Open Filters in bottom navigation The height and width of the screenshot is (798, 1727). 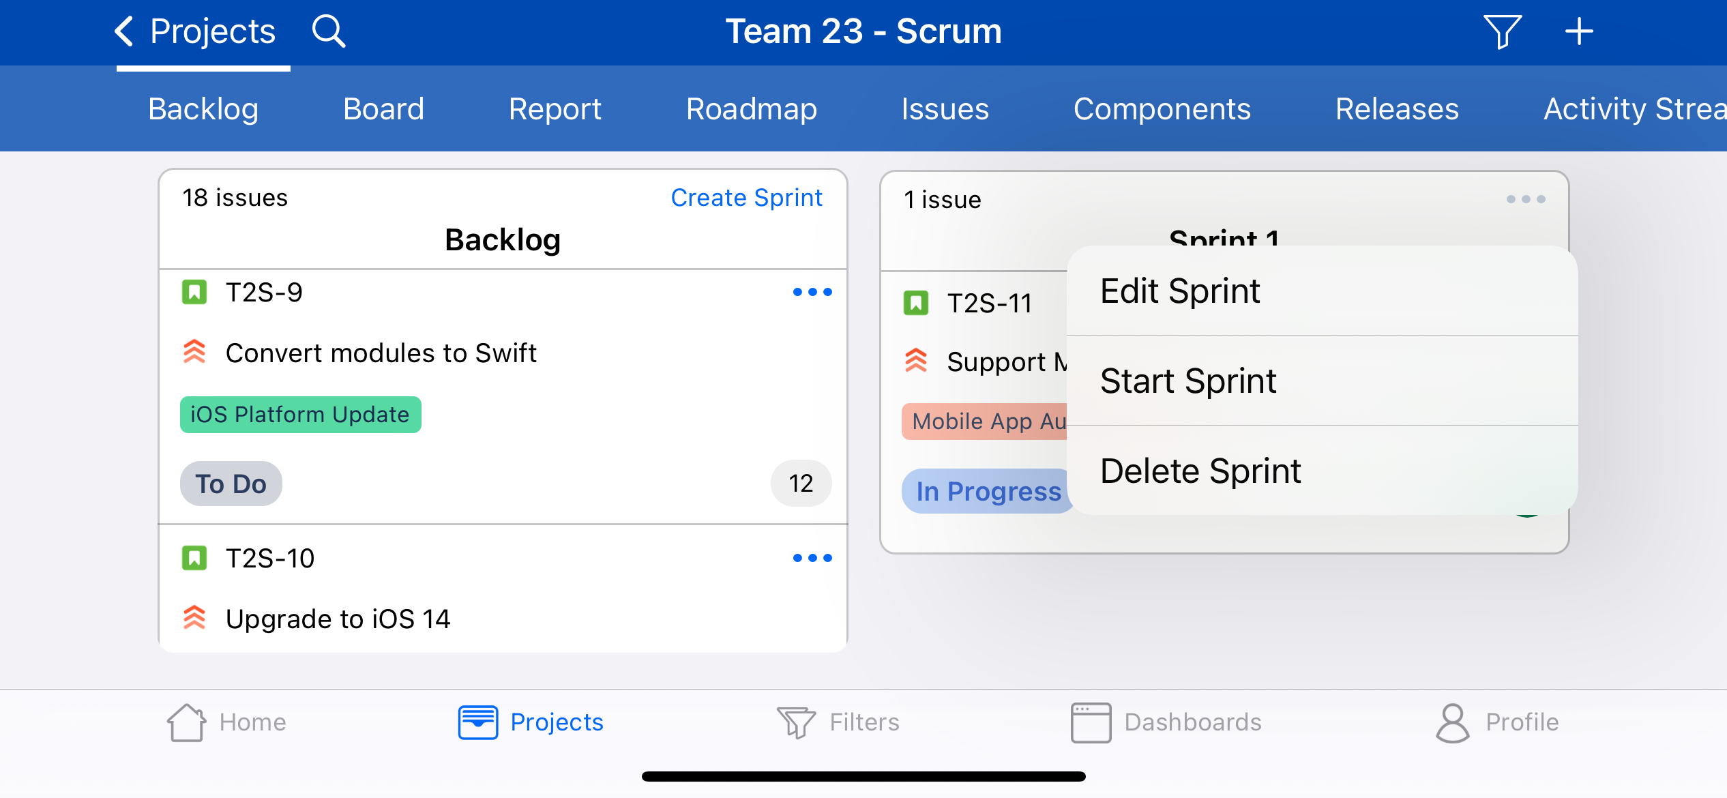tap(838, 722)
